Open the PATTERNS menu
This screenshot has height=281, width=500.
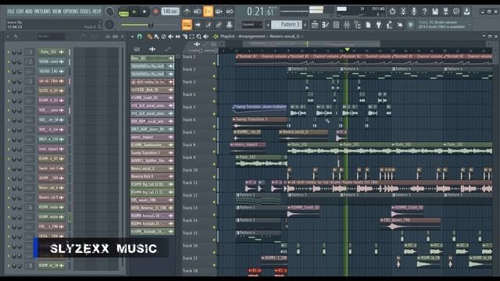[42, 12]
